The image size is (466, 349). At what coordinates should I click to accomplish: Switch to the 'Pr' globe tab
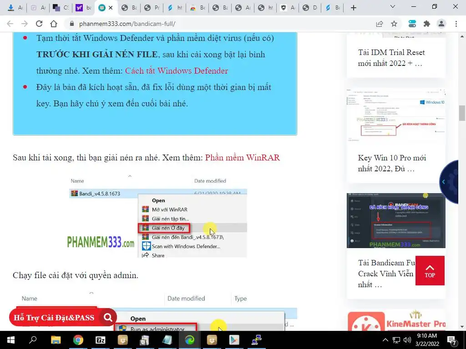click(x=152, y=8)
